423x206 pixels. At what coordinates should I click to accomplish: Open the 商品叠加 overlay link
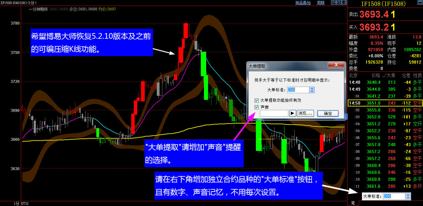tap(303, 3)
